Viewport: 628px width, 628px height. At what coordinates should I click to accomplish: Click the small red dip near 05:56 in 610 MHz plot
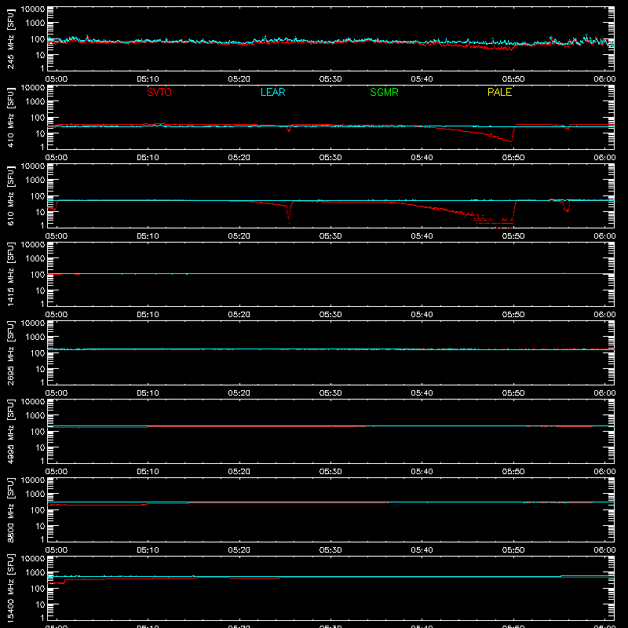pyautogui.click(x=566, y=207)
